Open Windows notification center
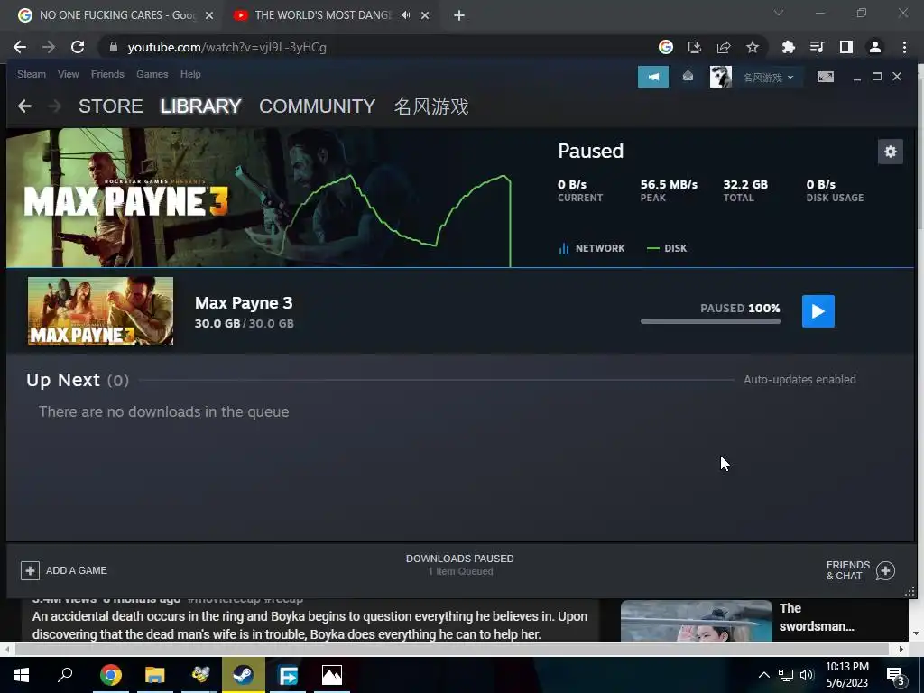 coord(896,676)
